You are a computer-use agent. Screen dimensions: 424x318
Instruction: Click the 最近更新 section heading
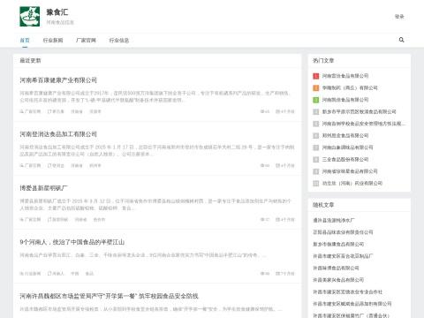(x=30, y=61)
